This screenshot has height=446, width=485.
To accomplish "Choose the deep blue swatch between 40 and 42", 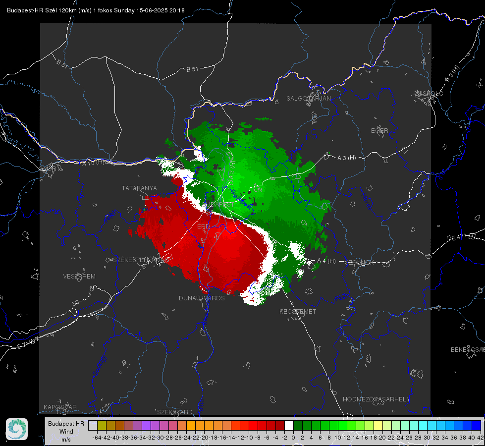I will (x=476, y=425).
